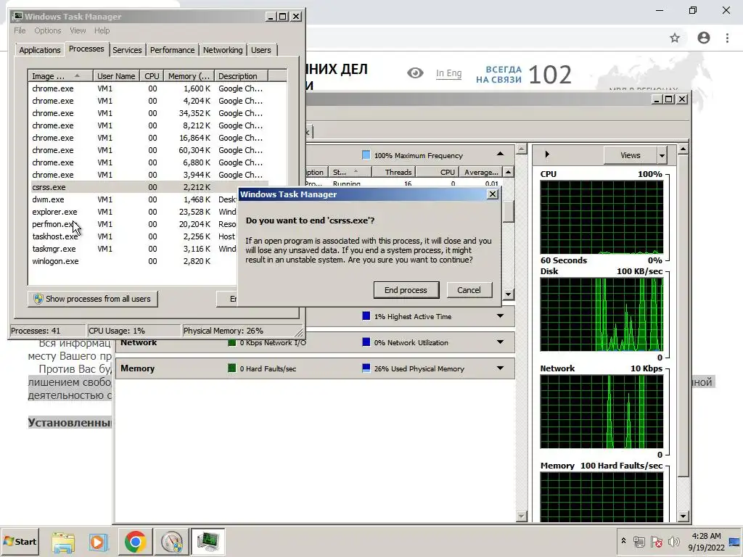Open the Views dropdown arrow in Resource Monitor
The image size is (743, 557).
(x=662, y=155)
